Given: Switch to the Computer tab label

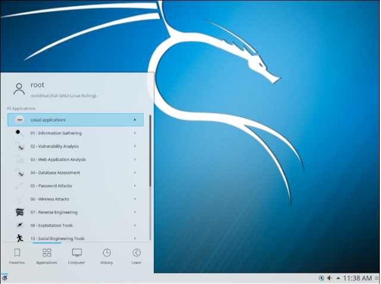Looking at the screenshot, I should coord(77,263).
